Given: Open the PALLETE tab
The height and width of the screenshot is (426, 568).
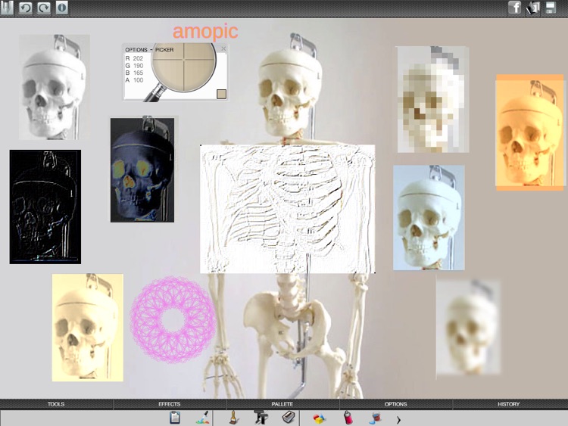Looking at the screenshot, I should (x=282, y=404).
